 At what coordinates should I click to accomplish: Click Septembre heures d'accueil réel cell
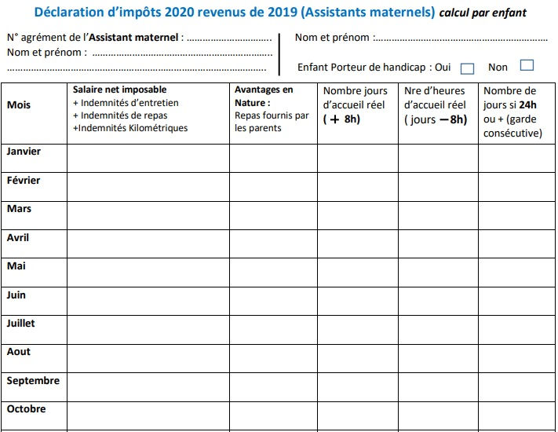tap(438, 387)
